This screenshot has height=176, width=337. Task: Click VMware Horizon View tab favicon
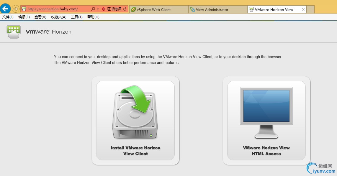coord(251,9)
